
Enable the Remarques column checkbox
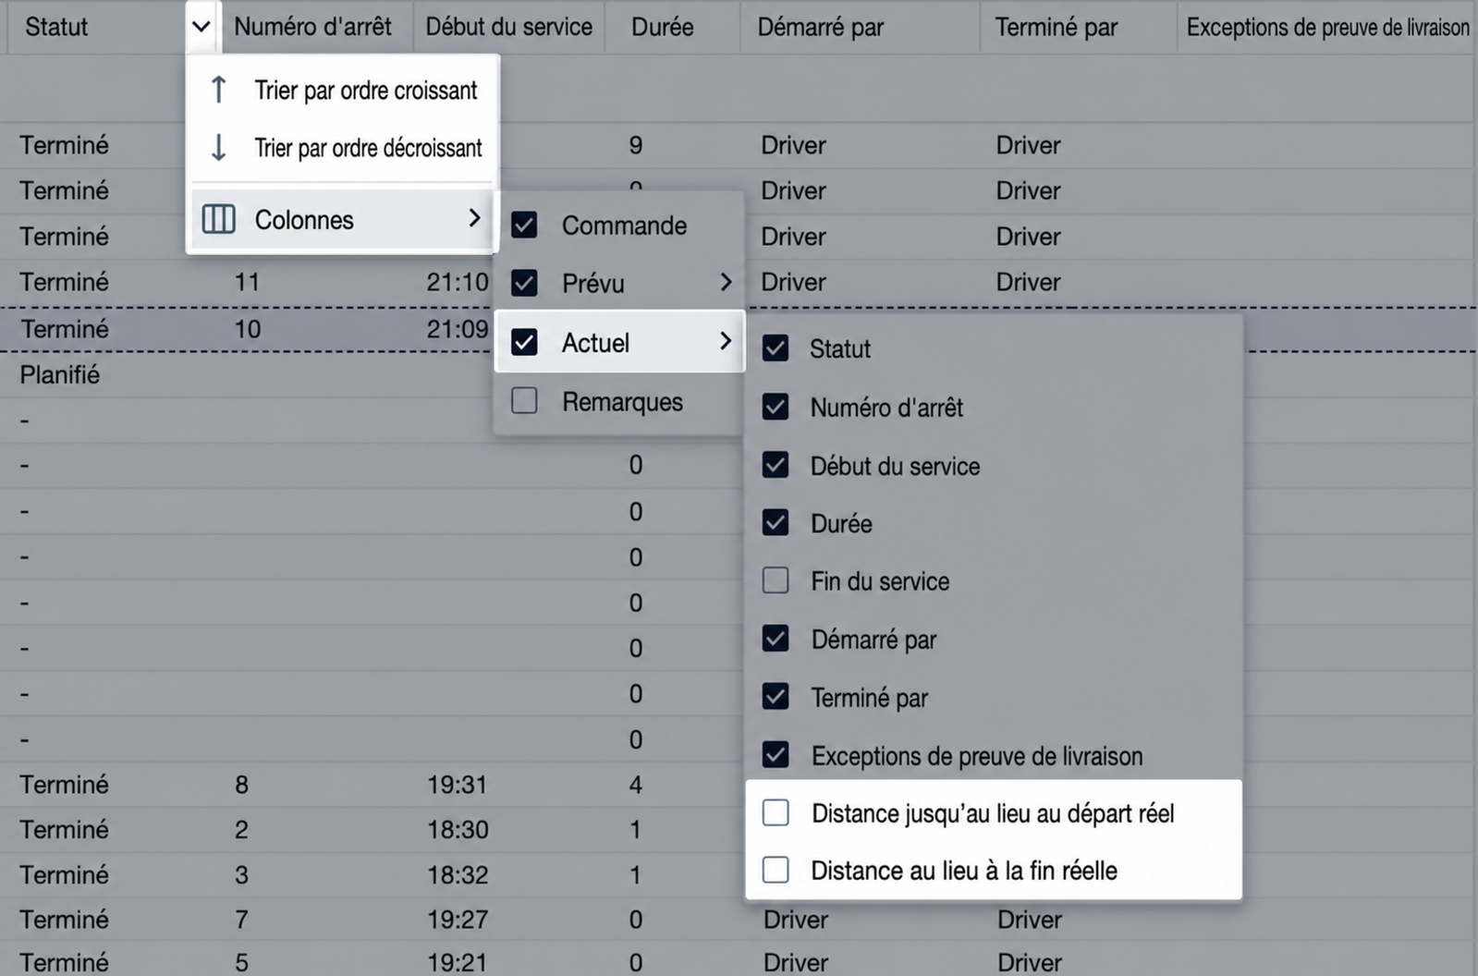(x=524, y=400)
